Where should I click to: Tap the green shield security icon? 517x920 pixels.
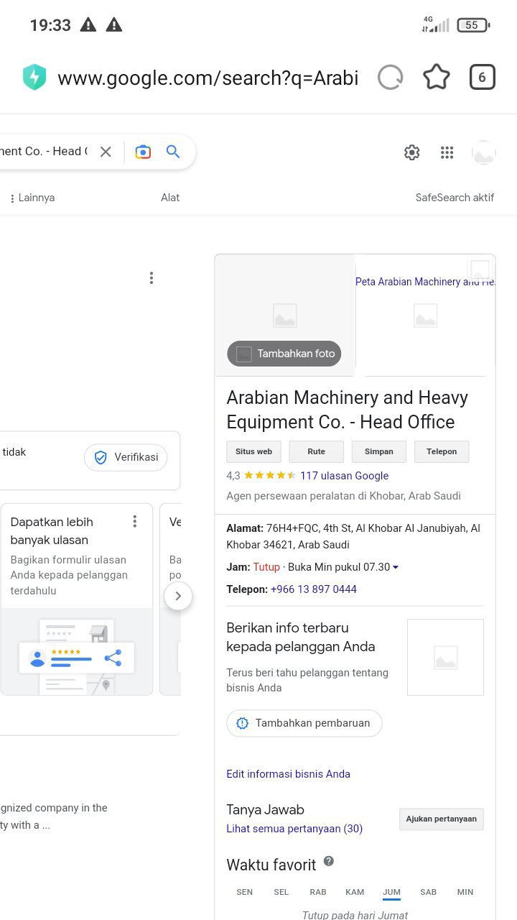34,77
